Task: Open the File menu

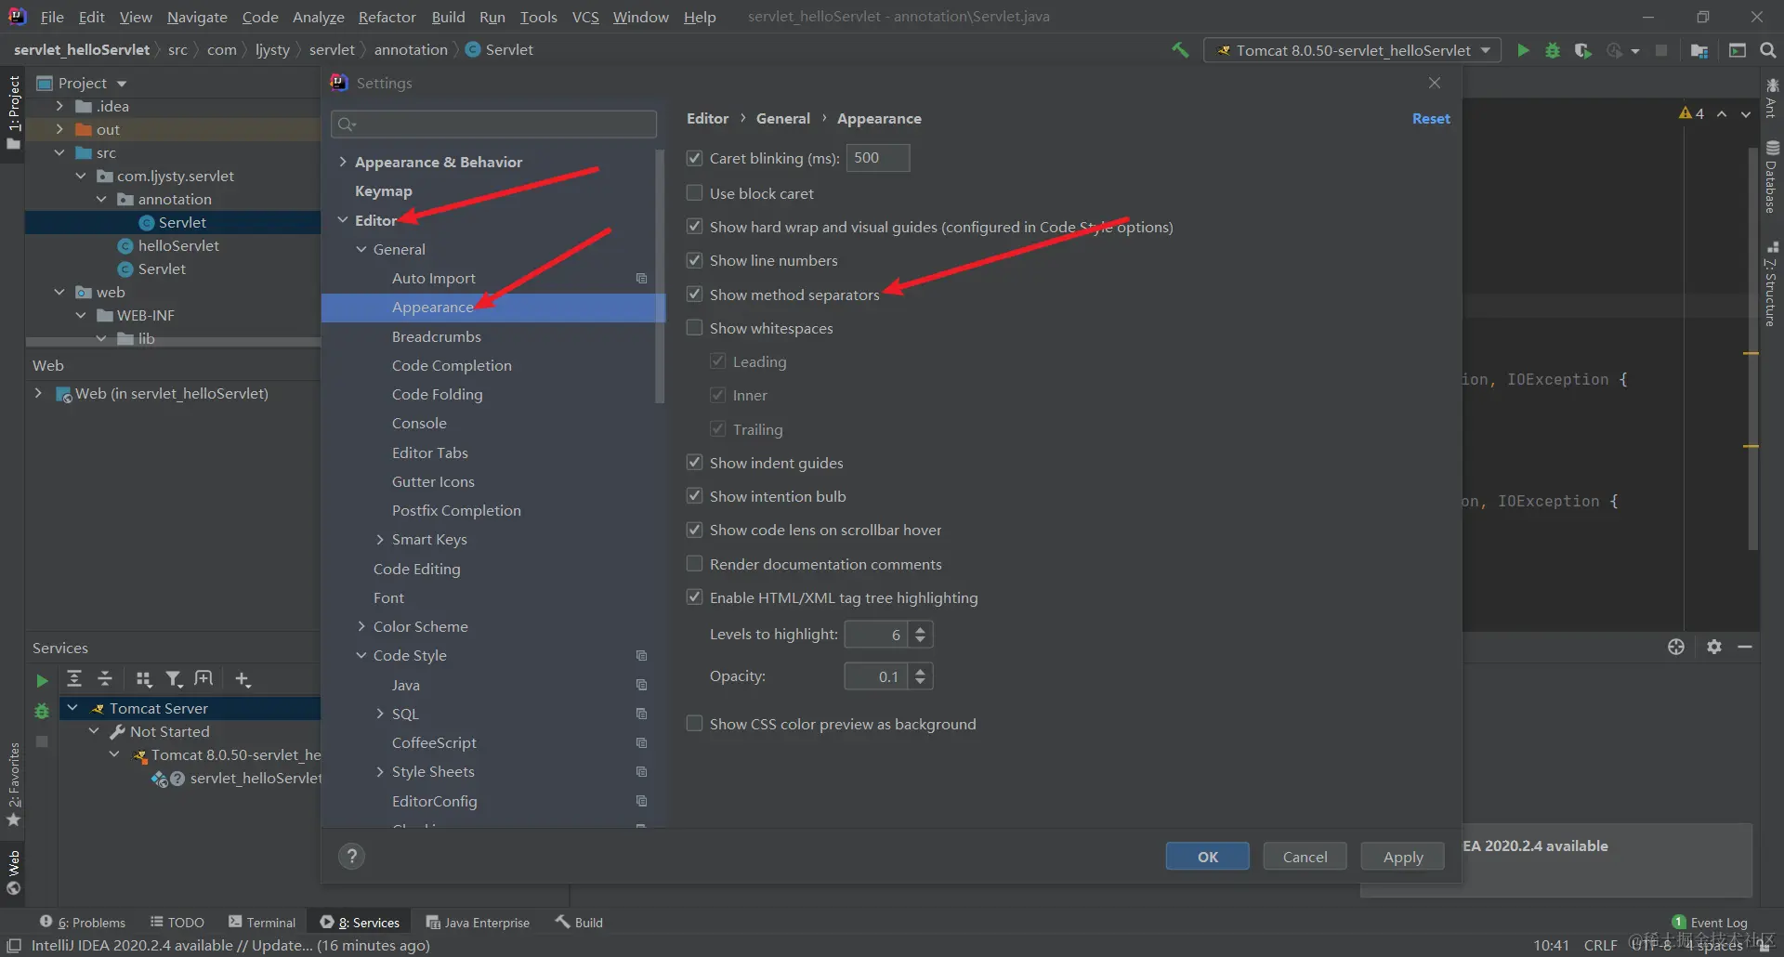Action: point(52,17)
